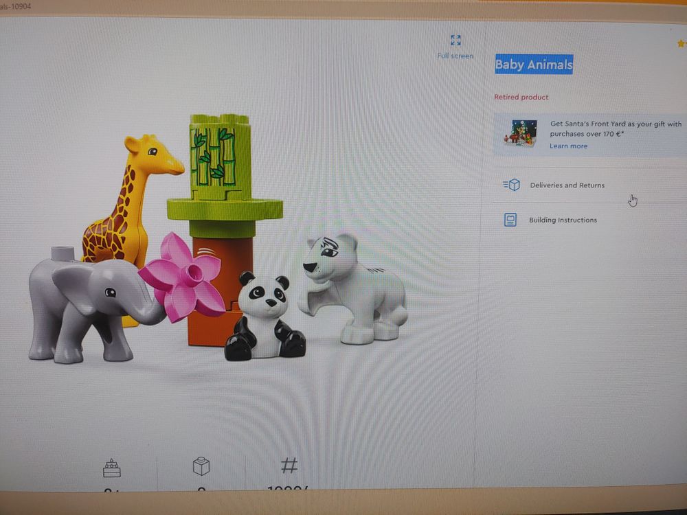Click the delivery box icon
This screenshot has width=687, height=515.
(x=511, y=185)
